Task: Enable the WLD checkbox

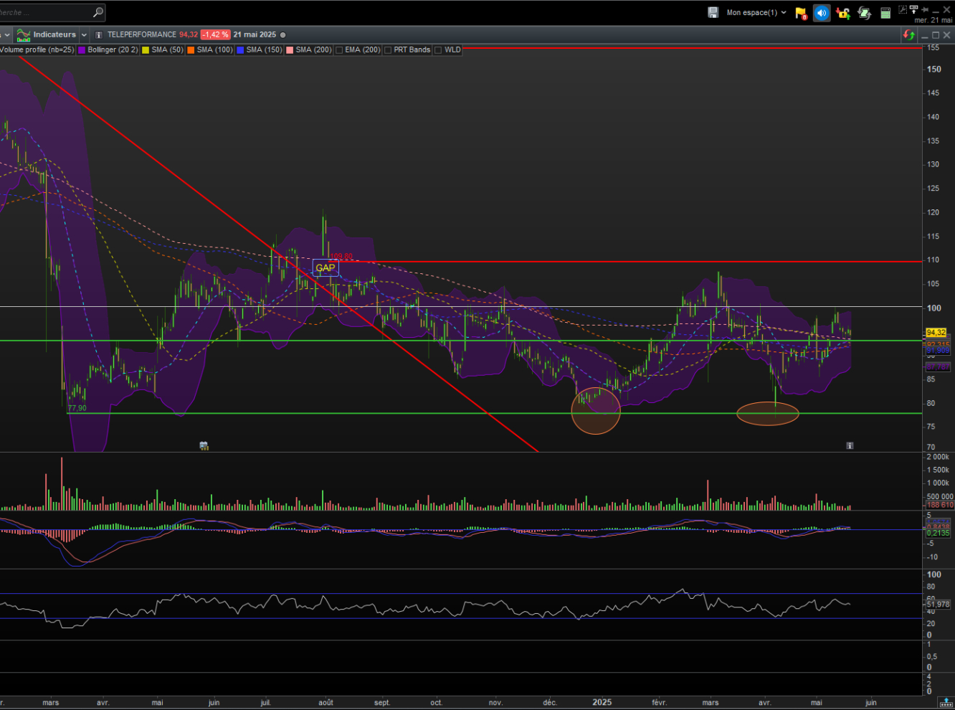Action: coord(438,50)
